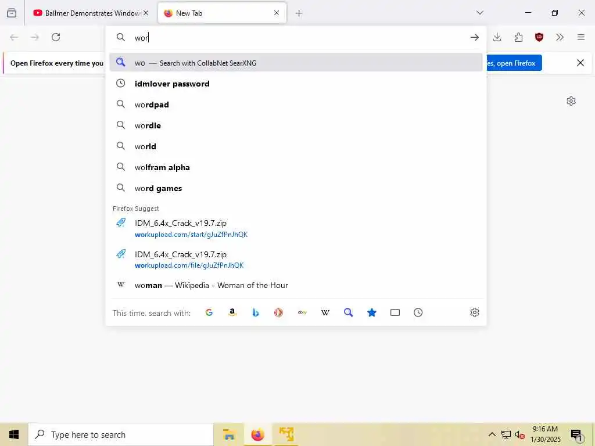Reload the current page
Viewport: 595px width, 446px height.
[x=56, y=37]
